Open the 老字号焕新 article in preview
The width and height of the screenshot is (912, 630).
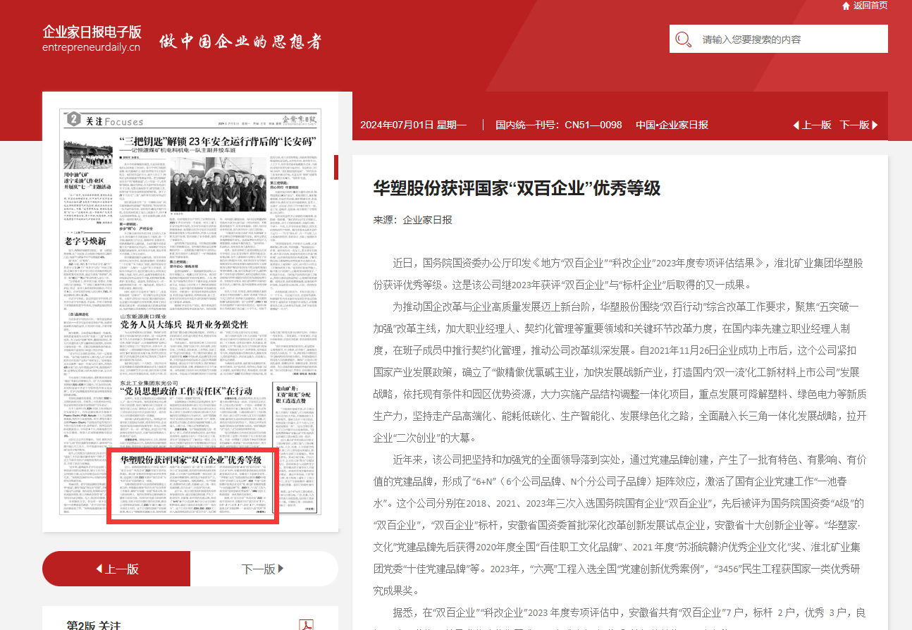(85, 241)
